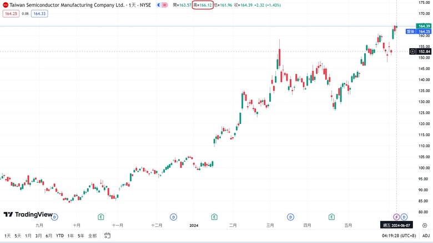Click the 九月 label on time axis
Screen dimensions: 433x243
[39, 225]
